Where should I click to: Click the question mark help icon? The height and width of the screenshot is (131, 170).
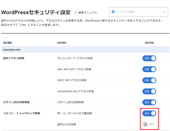point(76,13)
